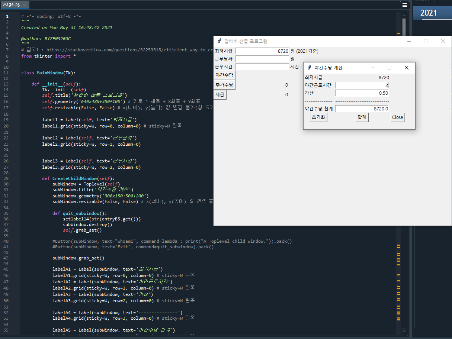Click the code editor's vertical scrollbar
Viewport: 452px width, 339px height.
(404, 26)
